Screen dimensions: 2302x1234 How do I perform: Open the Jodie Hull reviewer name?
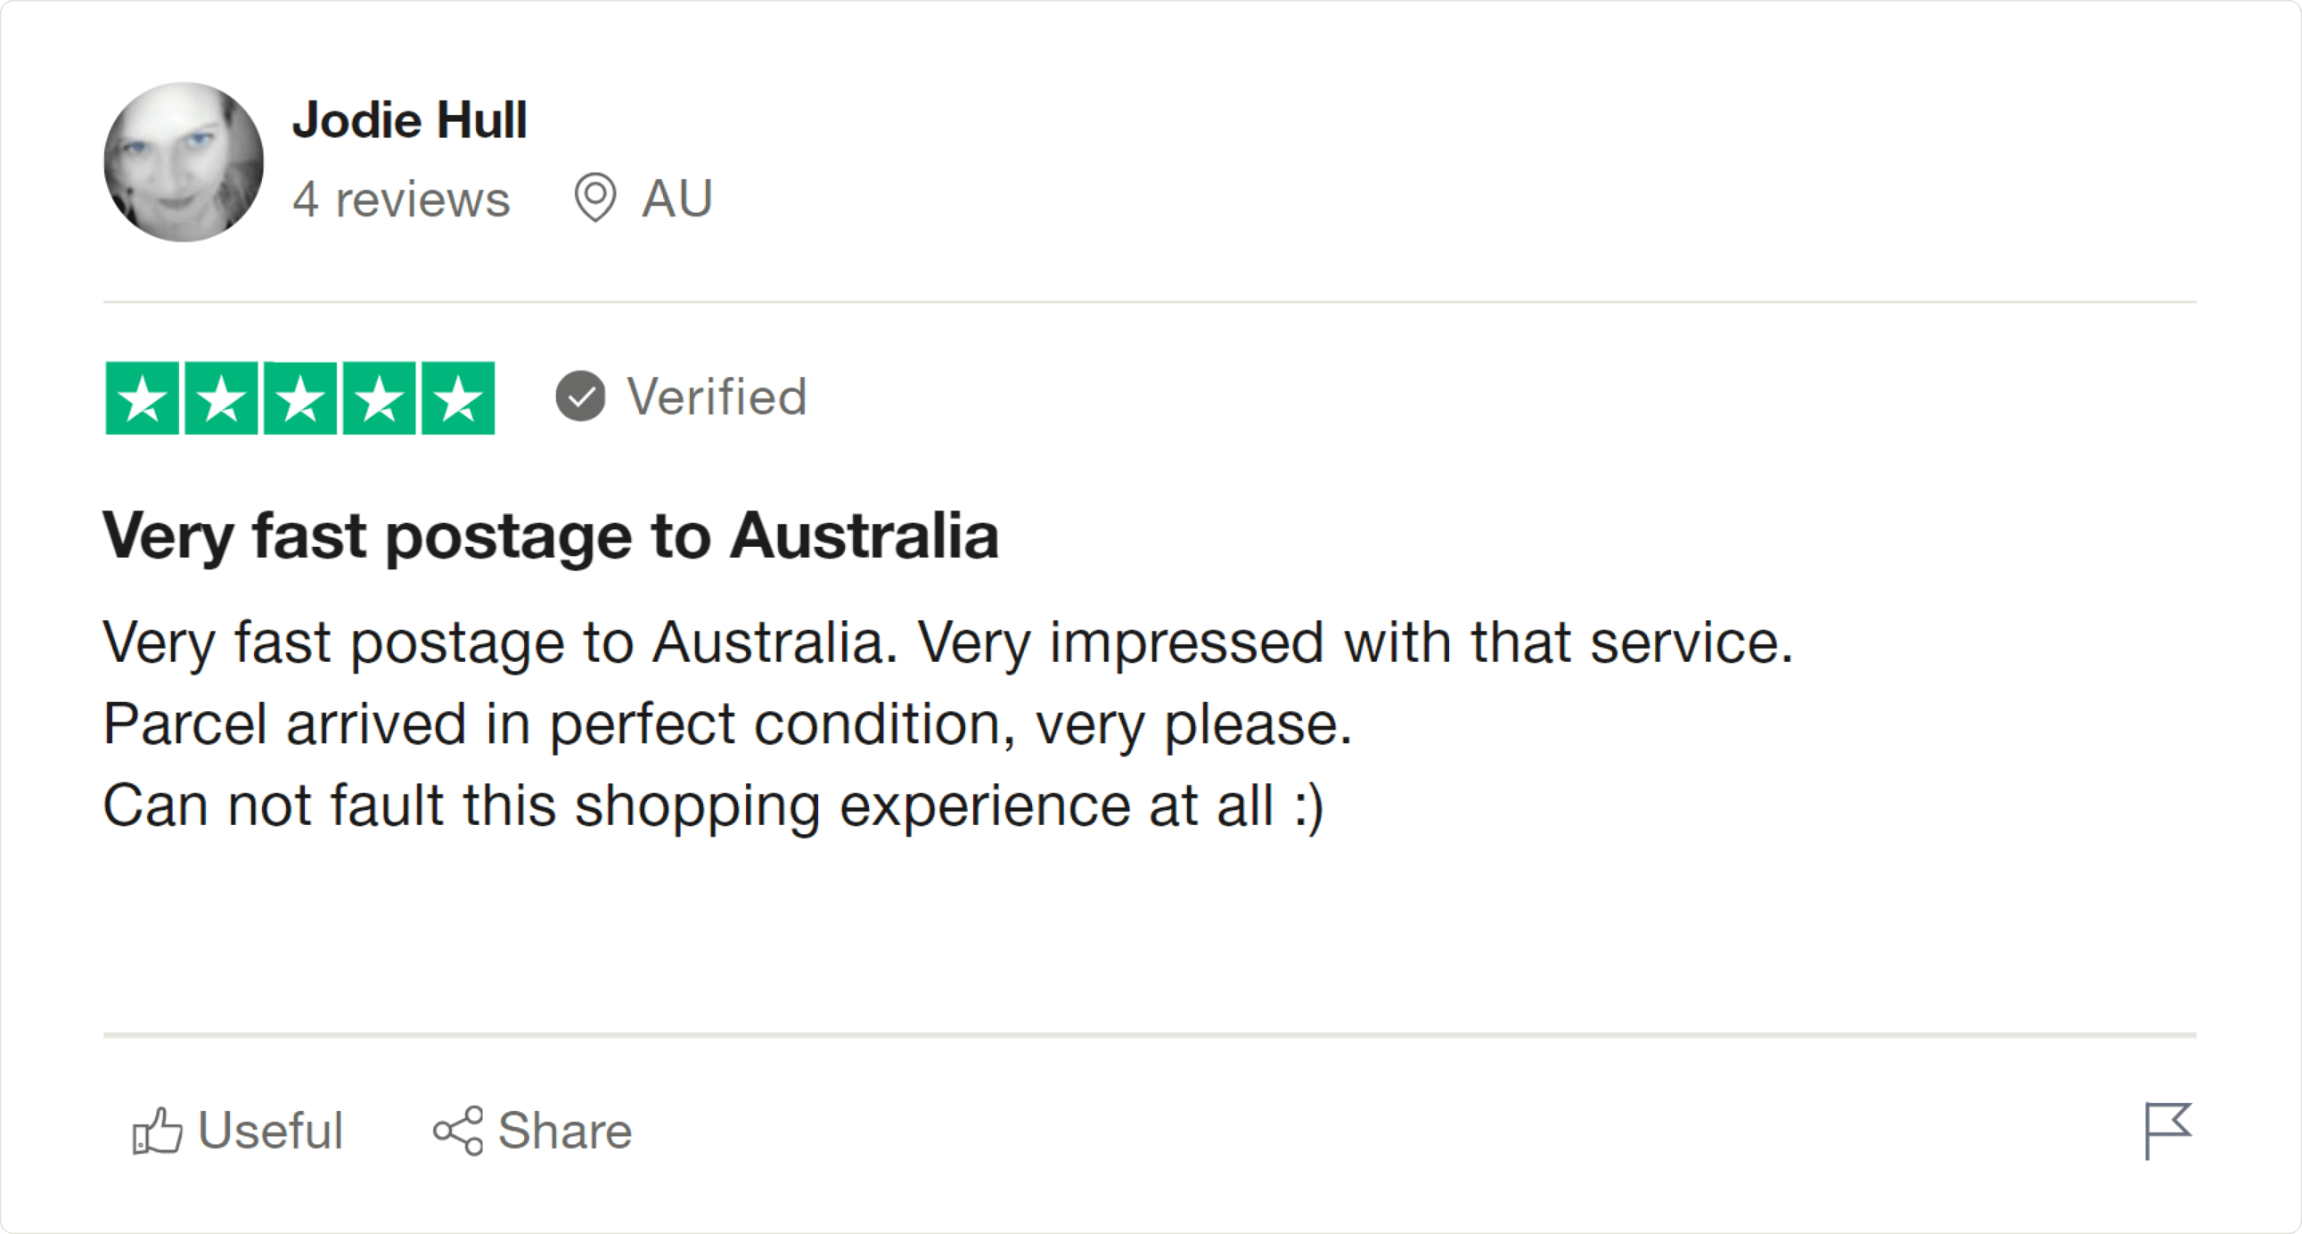[409, 120]
